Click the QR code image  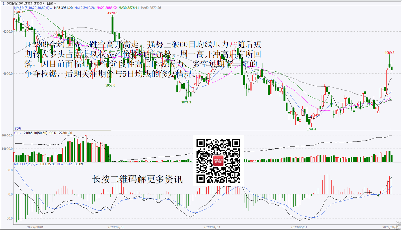coord(218,161)
